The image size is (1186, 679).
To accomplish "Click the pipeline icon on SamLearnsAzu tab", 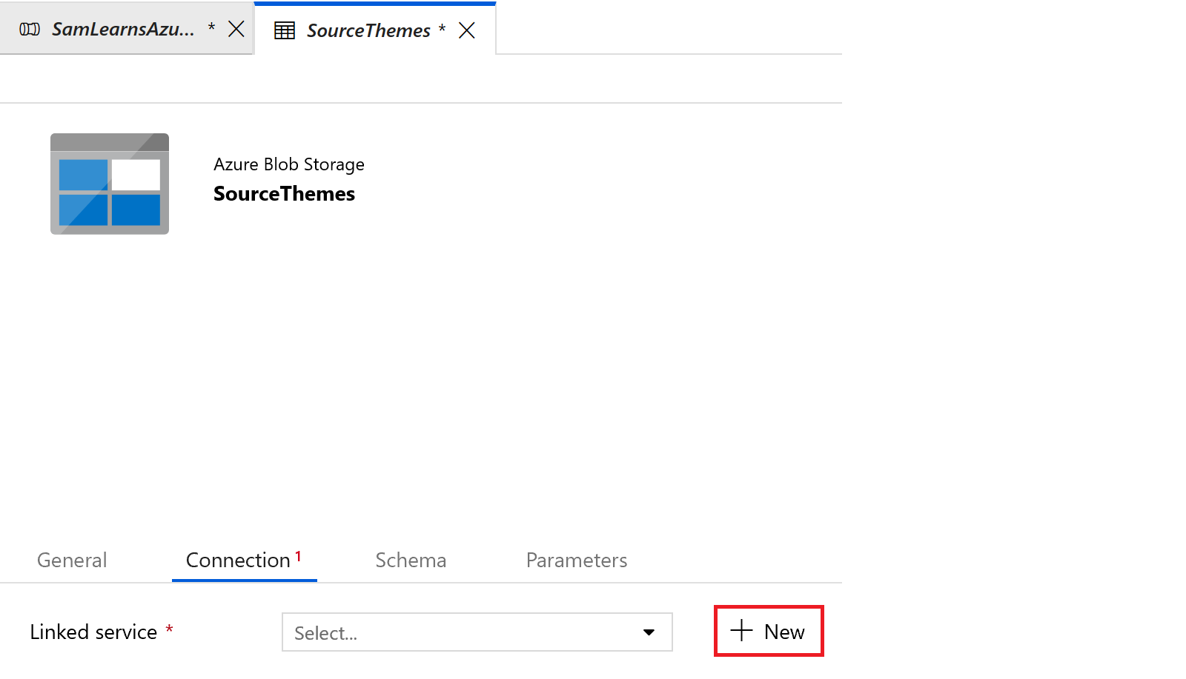I will pos(30,30).
